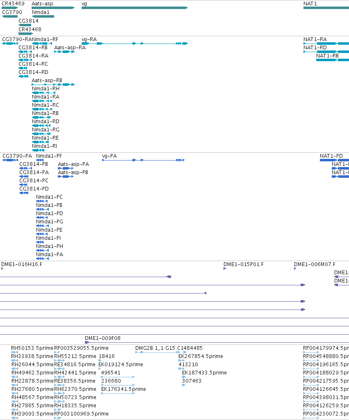The image size is (349, 420).
Task: Click EST feature labeled 413210
Action: click(x=188, y=365)
